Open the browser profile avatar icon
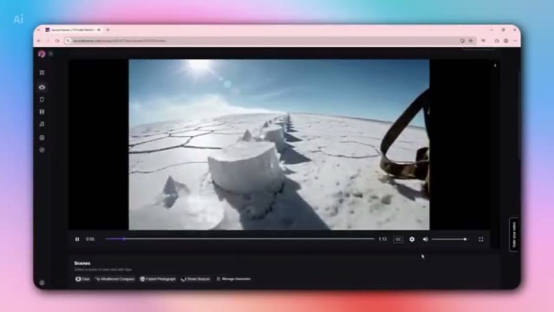Screen dimensions: 554x312 click(506, 41)
